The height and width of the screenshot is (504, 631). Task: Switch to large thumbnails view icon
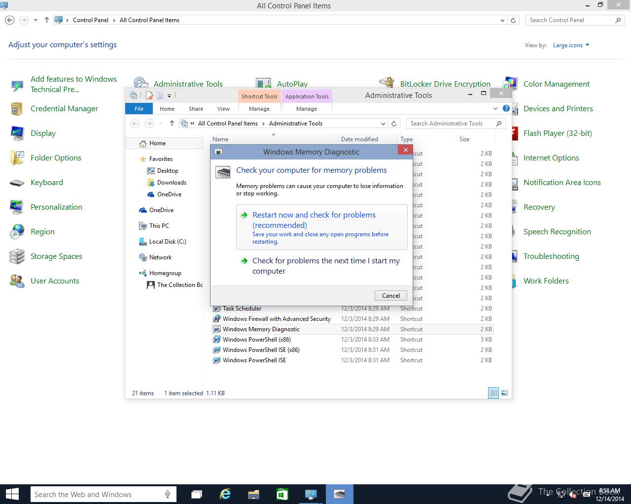coord(504,393)
